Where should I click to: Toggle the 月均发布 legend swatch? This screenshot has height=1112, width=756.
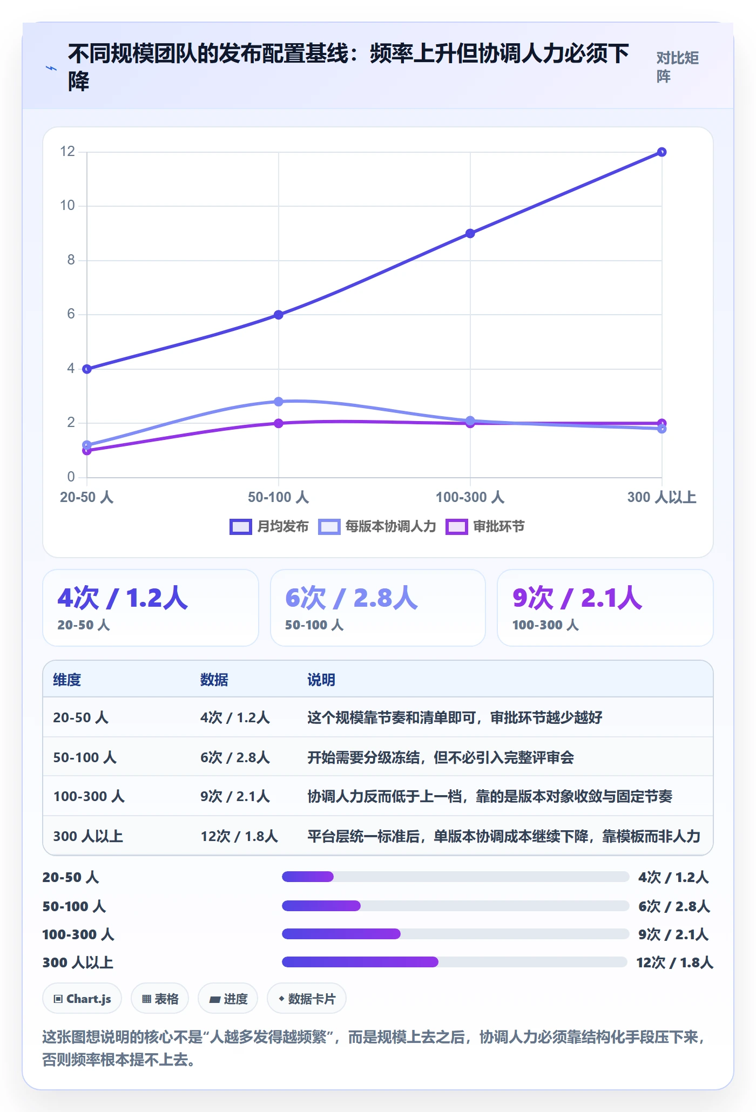coord(241,526)
